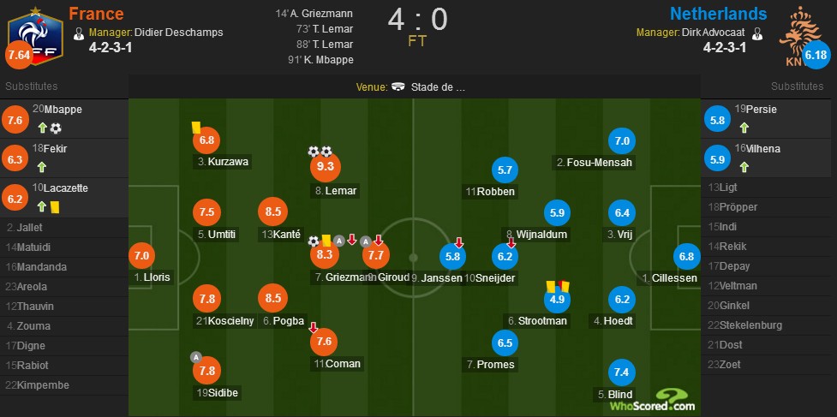
Task: Click the manager icon next to Dirk Advocaat
Action: [756, 33]
